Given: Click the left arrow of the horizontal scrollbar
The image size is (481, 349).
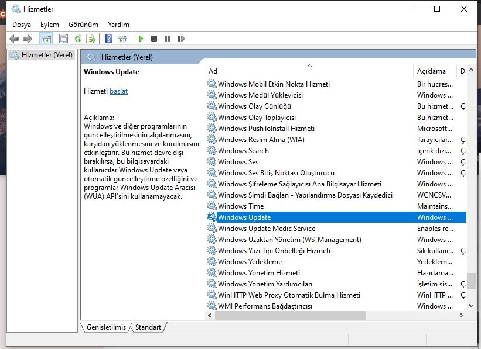Looking at the screenshot, I should pos(210,315).
